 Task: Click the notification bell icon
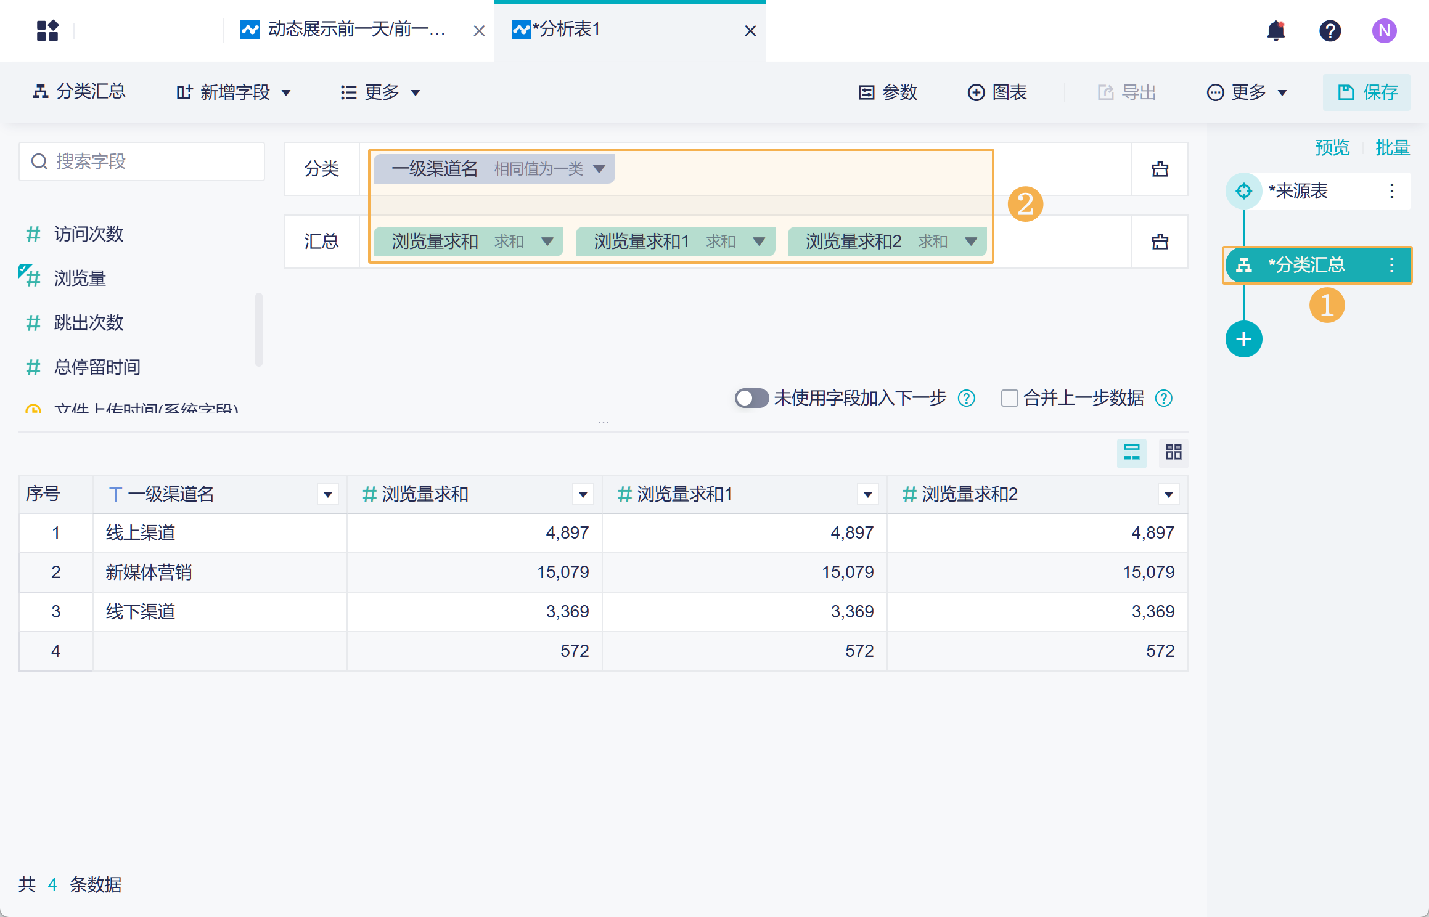[1275, 30]
